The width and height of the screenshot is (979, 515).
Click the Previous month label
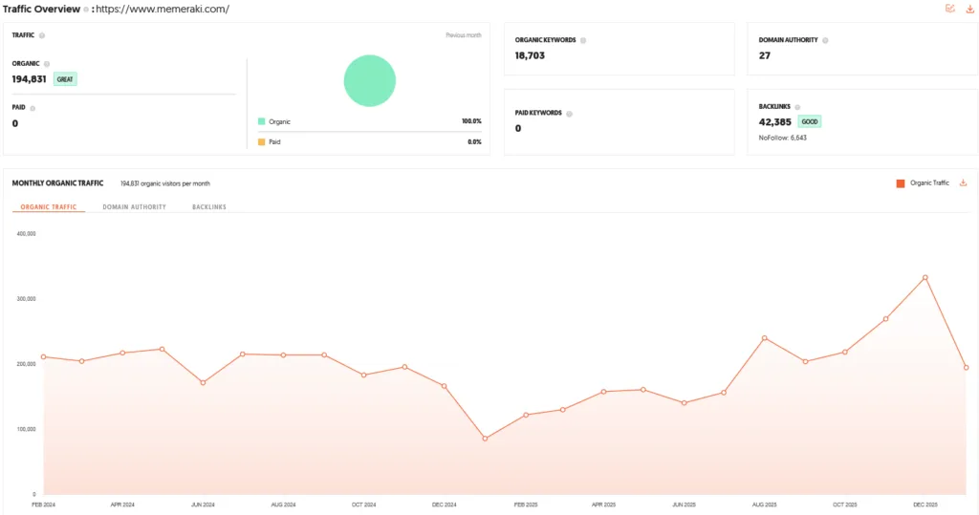click(x=464, y=35)
